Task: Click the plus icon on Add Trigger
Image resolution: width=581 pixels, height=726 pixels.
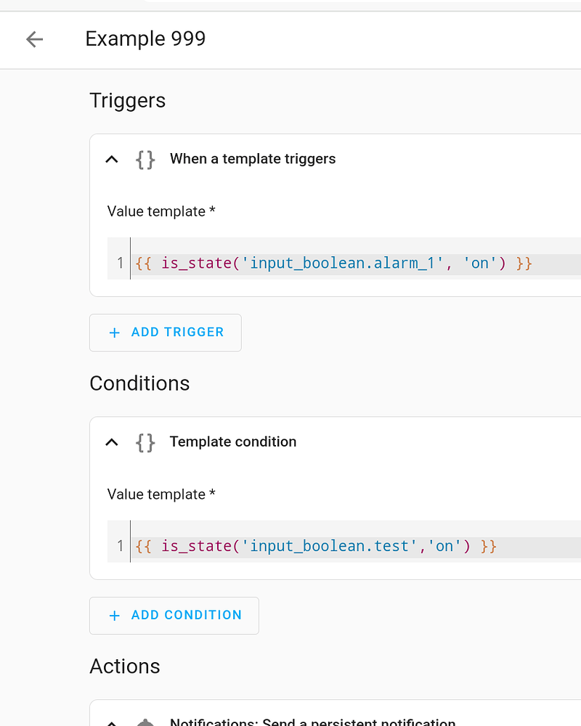Action: (114, 332)
